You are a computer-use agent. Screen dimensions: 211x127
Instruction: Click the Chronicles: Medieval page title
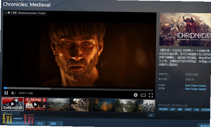tap(27, 5)
